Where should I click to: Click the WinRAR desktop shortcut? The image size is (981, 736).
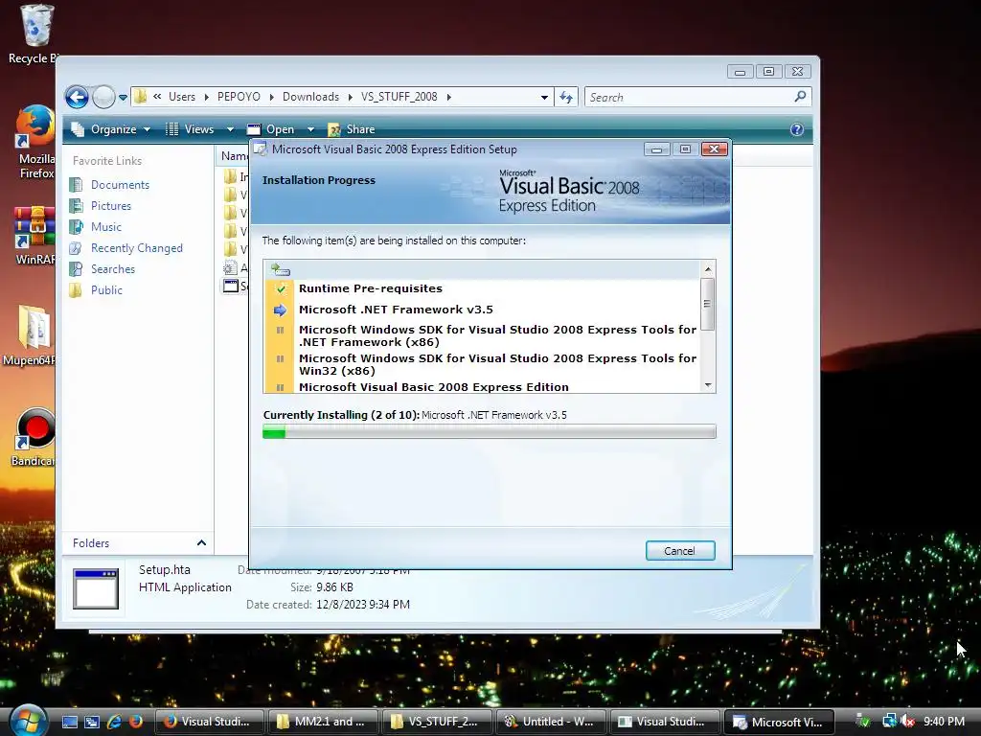click(34, 237)
